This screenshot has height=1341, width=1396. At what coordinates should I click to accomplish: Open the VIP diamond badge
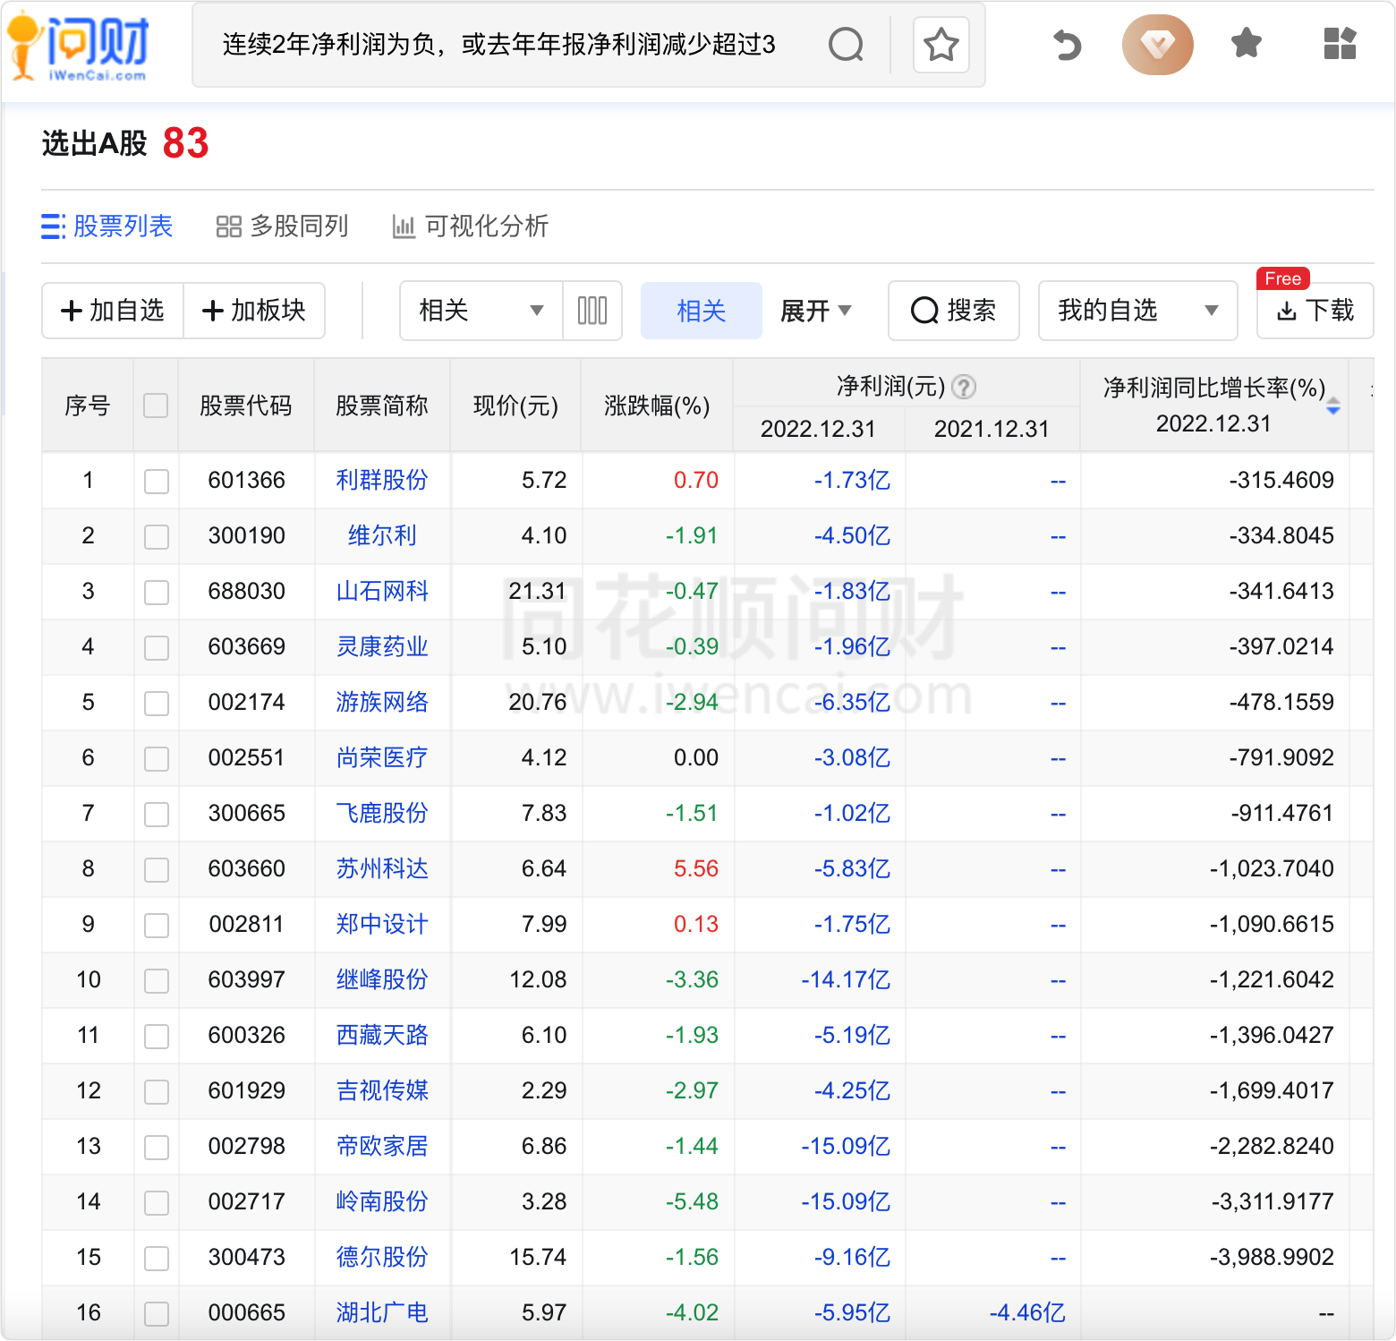tap(1157, 44)
